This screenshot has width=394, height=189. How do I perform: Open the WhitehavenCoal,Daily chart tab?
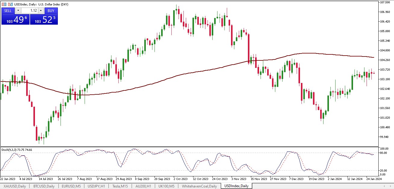click(x=199, y=186)
